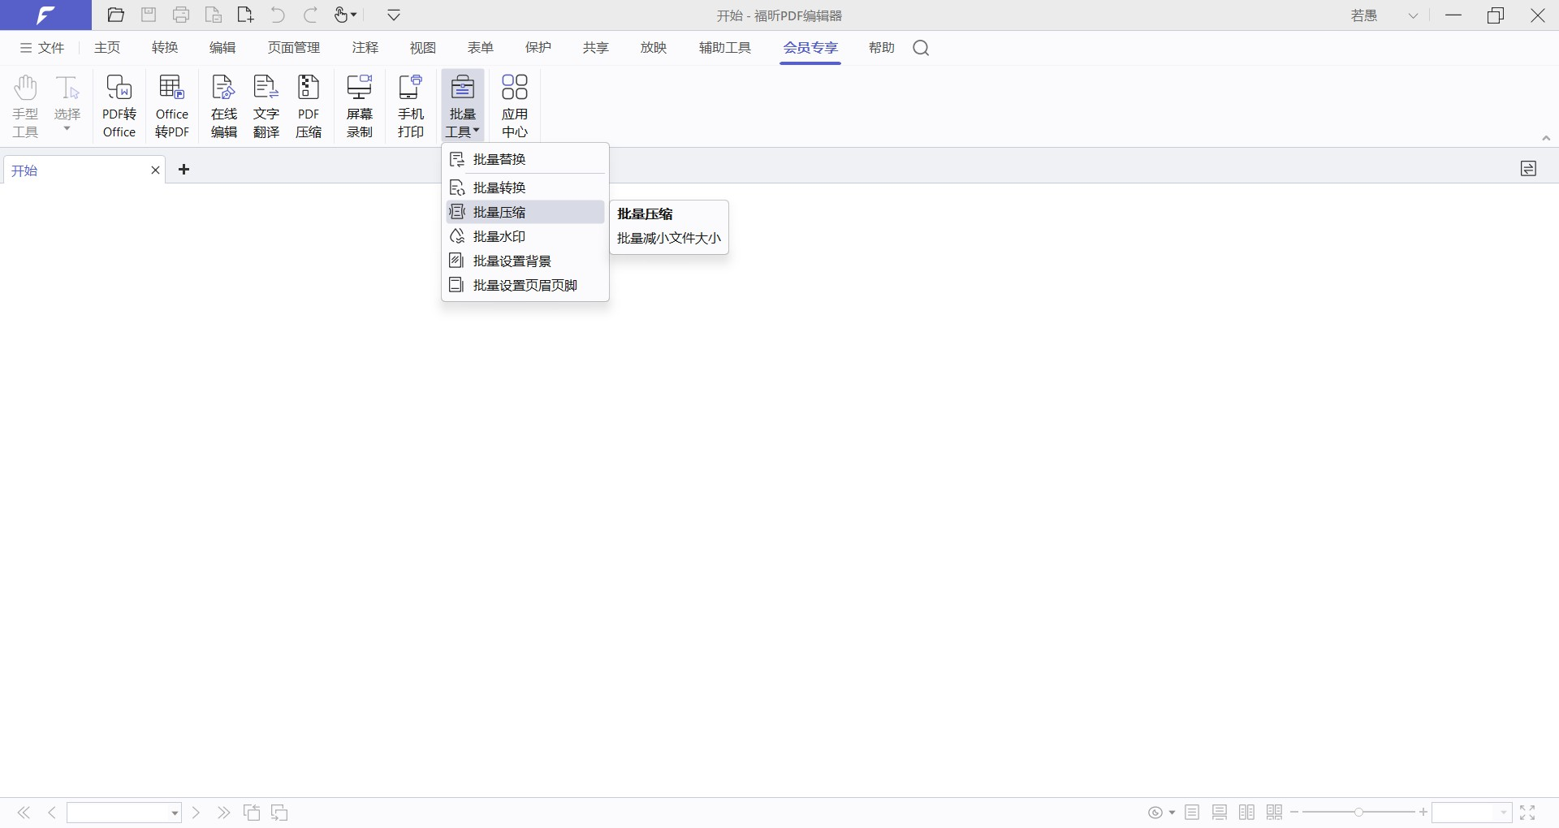Click the zoom slider handle
This screenshot has width=1559, height=828.
tap(1358, 812)
